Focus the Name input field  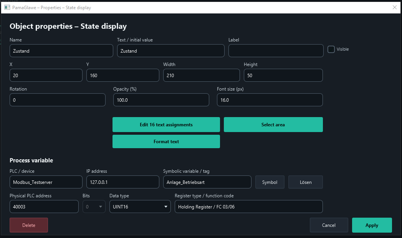pyautogui.click(x=61, y=51)
